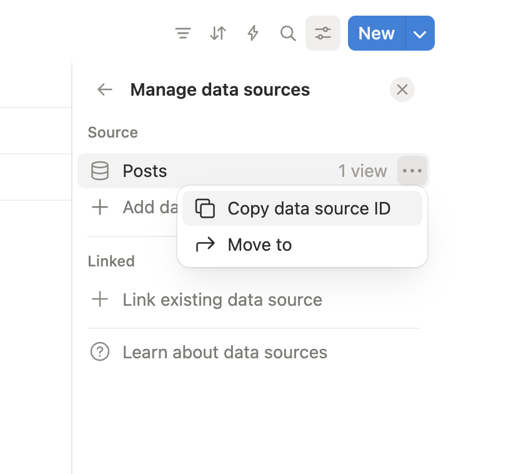Click Link existing data source
The image size is (506, 474).
(x=222, y=300)
